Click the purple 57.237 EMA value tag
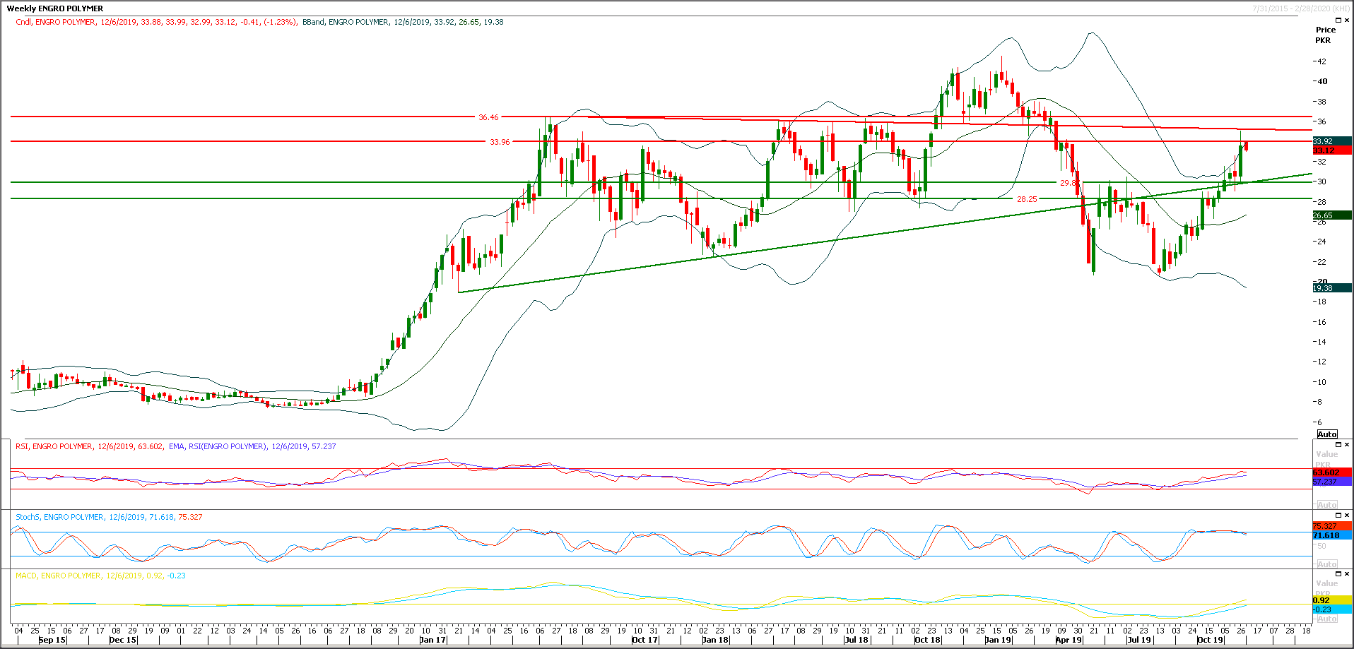The height and width of the screenshot is (649, 1354). coord(1332,482)
